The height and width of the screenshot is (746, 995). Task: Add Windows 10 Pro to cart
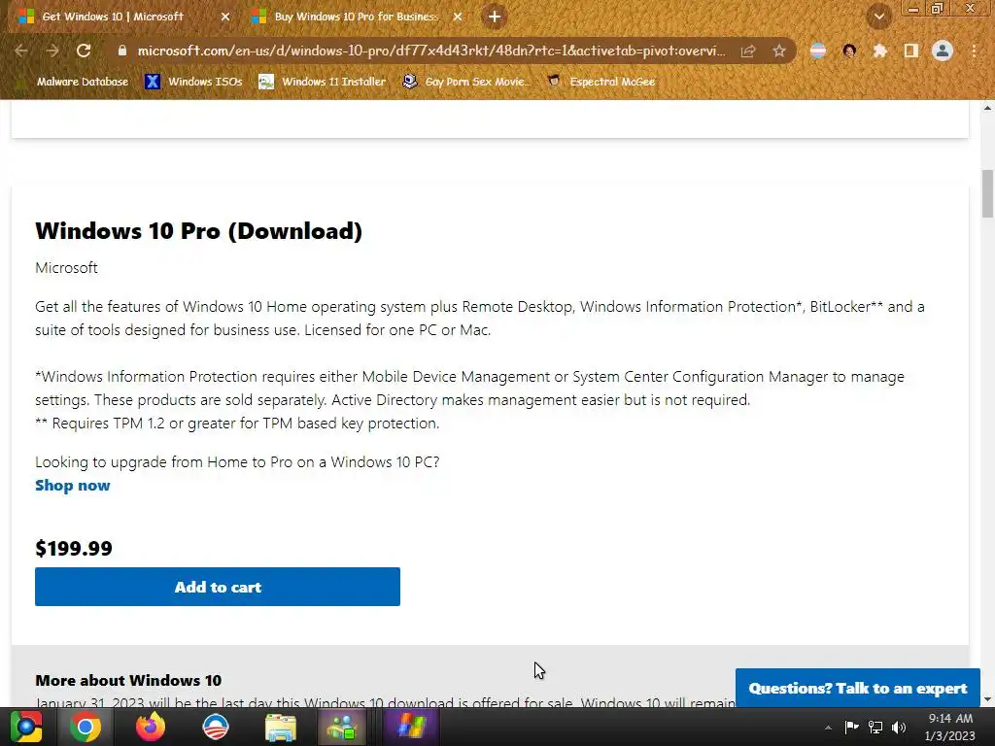click(x=218, y=587)
